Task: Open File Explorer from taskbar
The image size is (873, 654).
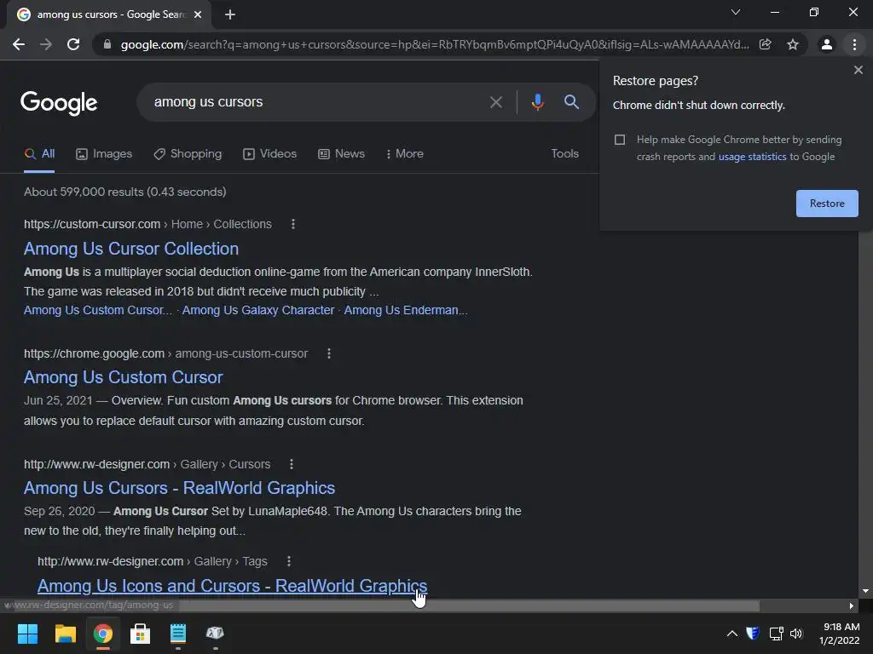Action: (x=65, y=634)
